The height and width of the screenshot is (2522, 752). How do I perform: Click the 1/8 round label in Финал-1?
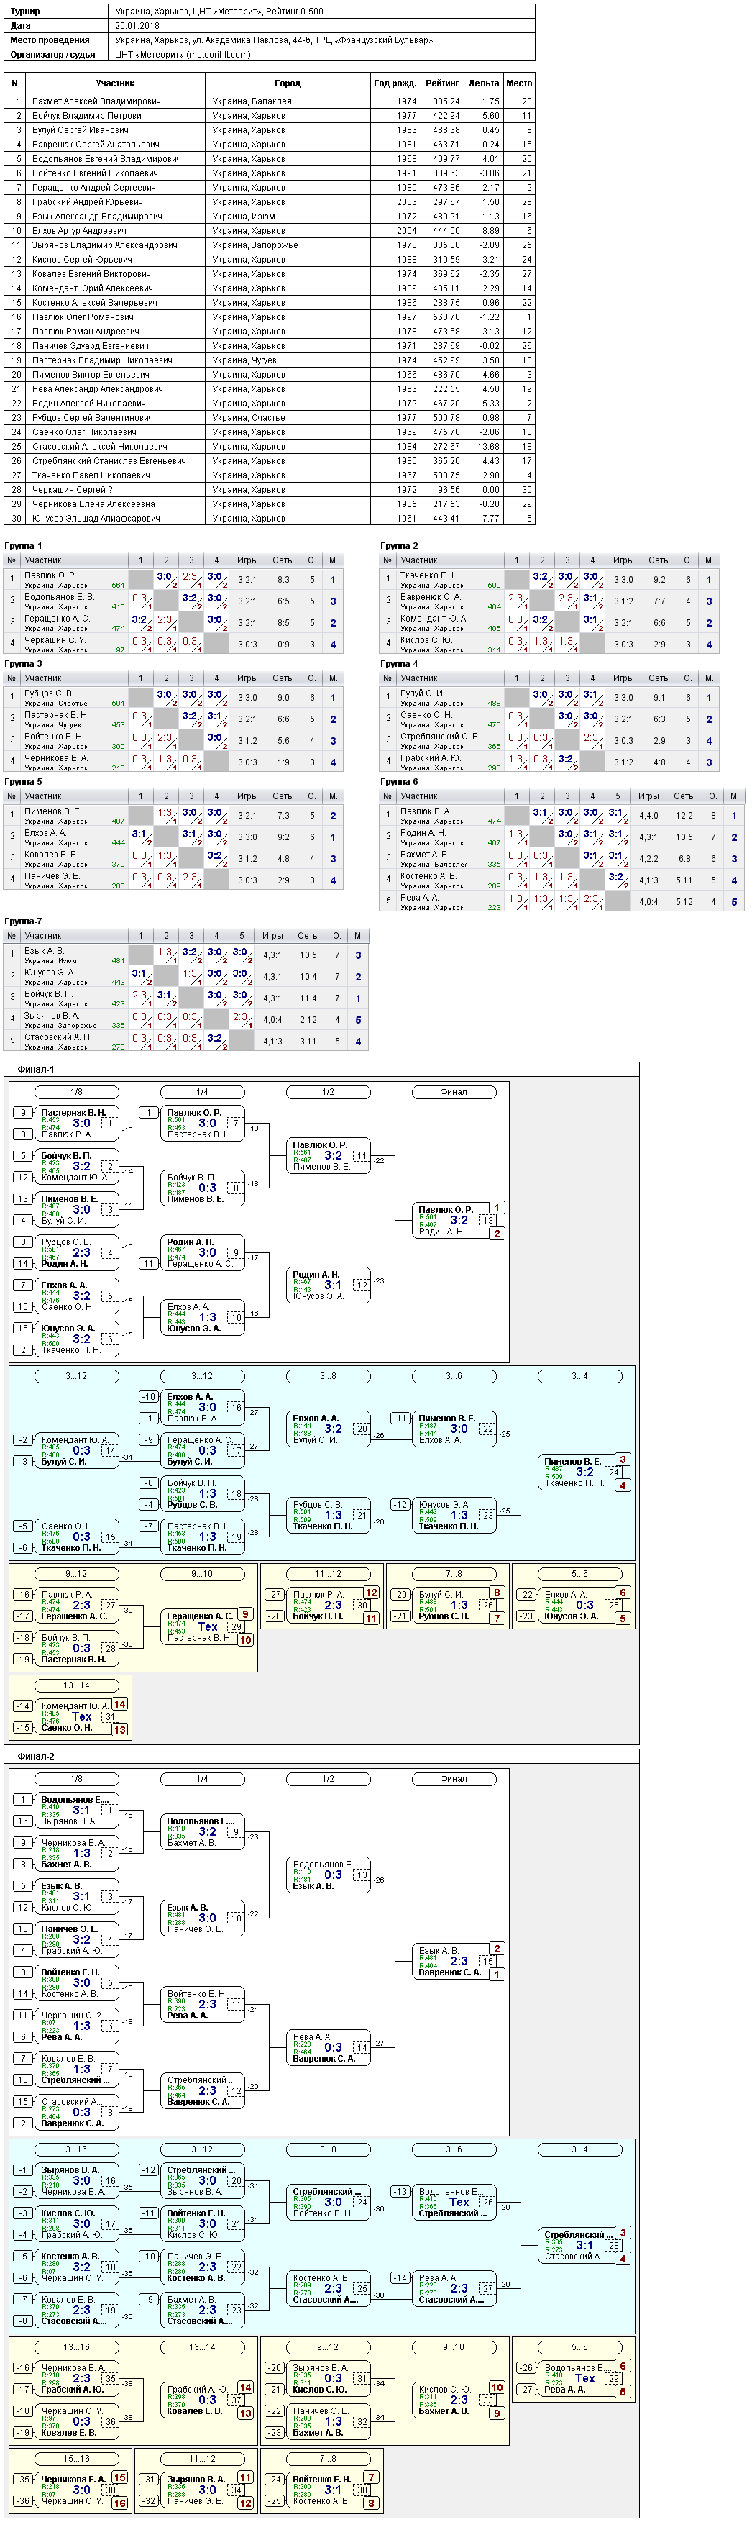(76, 1092)
